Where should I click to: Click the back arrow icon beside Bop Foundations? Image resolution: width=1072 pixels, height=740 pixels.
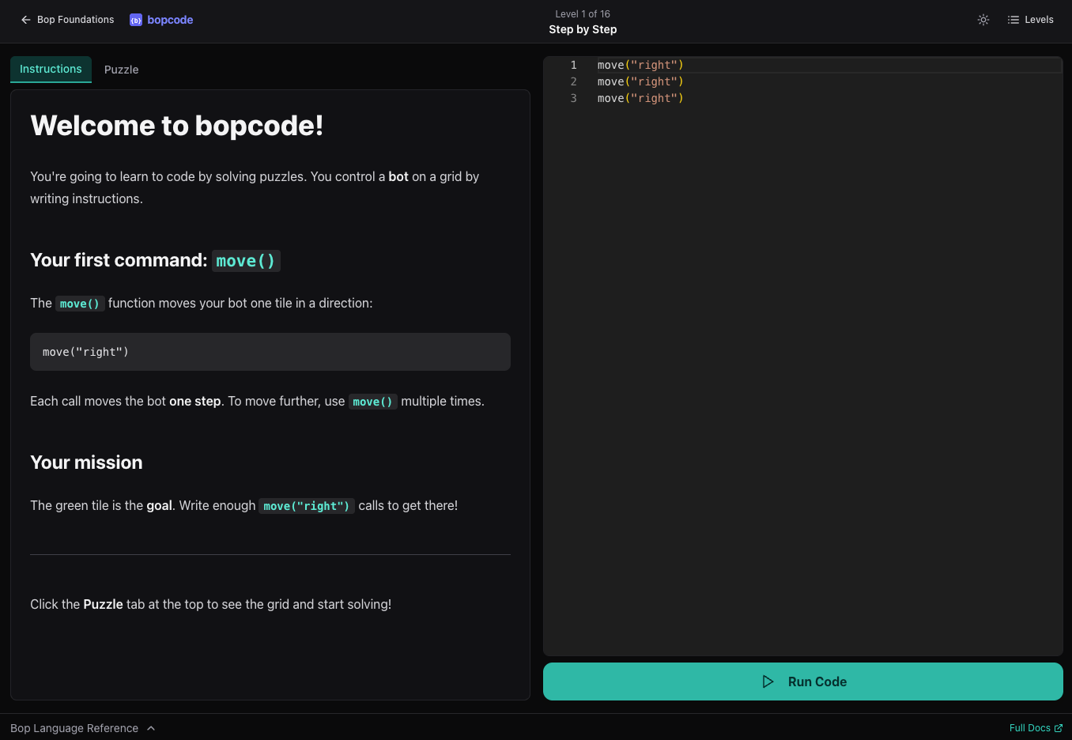click(x=25, y=19)
